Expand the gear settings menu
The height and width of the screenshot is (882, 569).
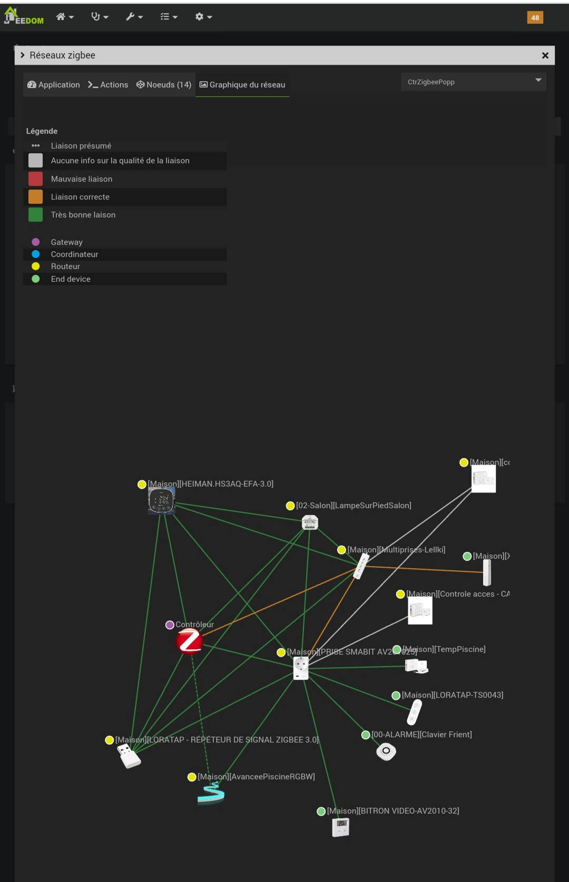(203, 17)
